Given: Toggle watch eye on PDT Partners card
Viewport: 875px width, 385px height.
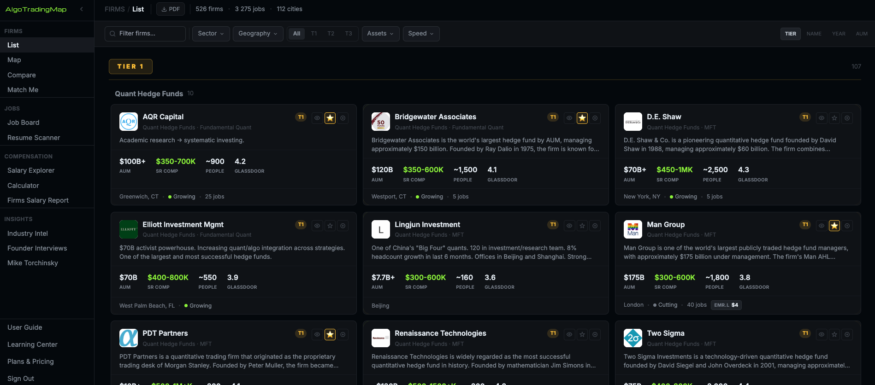Looking at the screenshot, I should 317,334.
